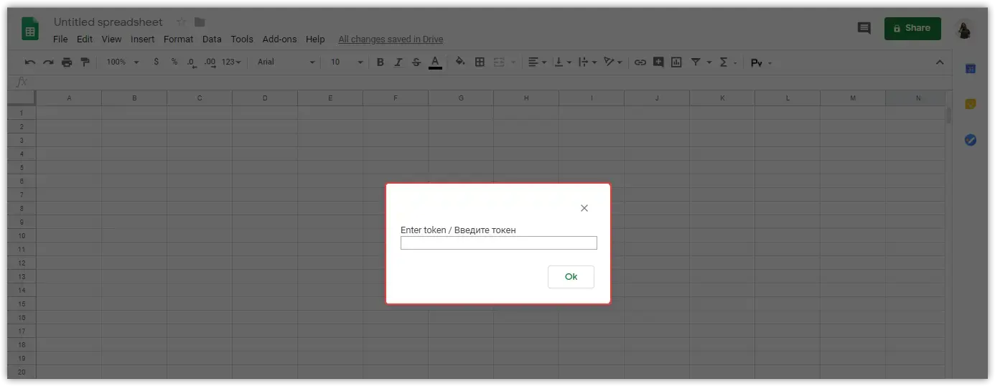
Task: Decrease decimal places icon
Action: pyautogui.click(x=192, y=62)
